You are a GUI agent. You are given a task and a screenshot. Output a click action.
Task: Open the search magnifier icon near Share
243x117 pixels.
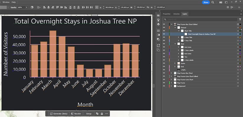tap(213, 2)
